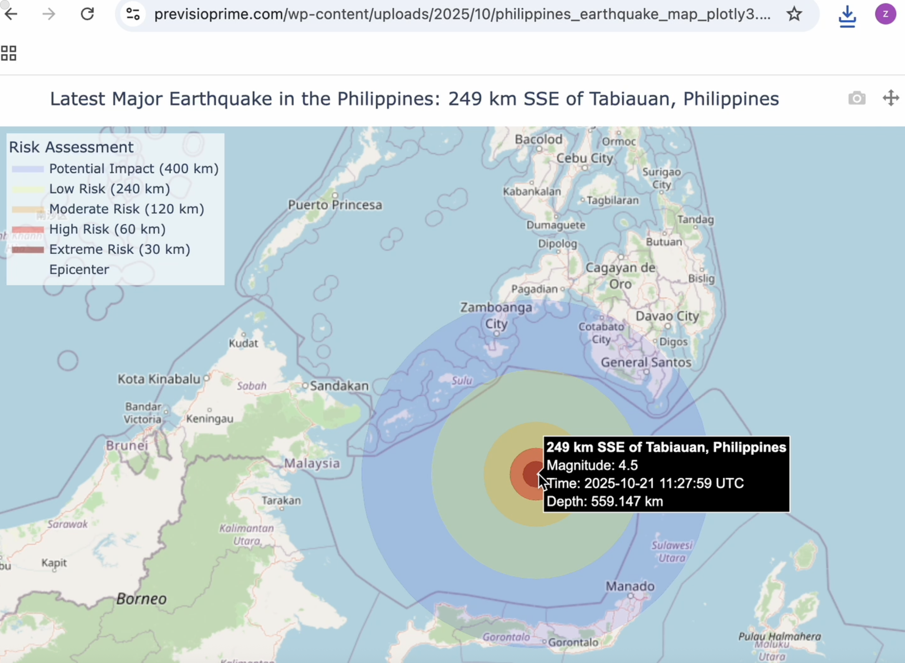Image resolution: width=905 pixels, height=663 pixels.
Task: Click the High Risk red color swatch
Action: pyautogui.click(x=28, y=229)
